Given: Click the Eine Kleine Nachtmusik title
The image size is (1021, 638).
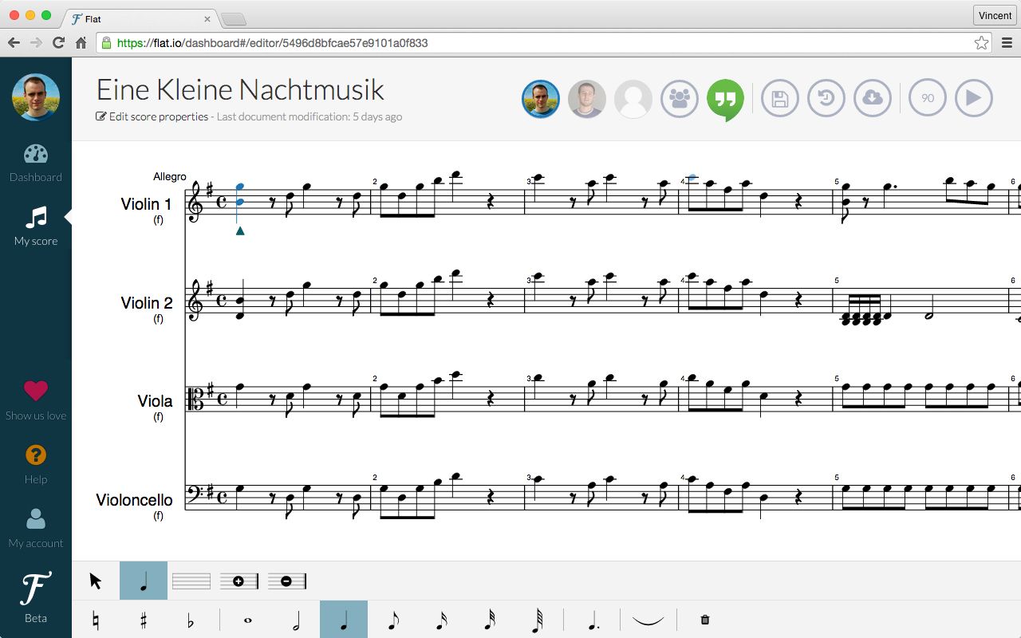Looking at the screenshot, I should pos(240,89).
